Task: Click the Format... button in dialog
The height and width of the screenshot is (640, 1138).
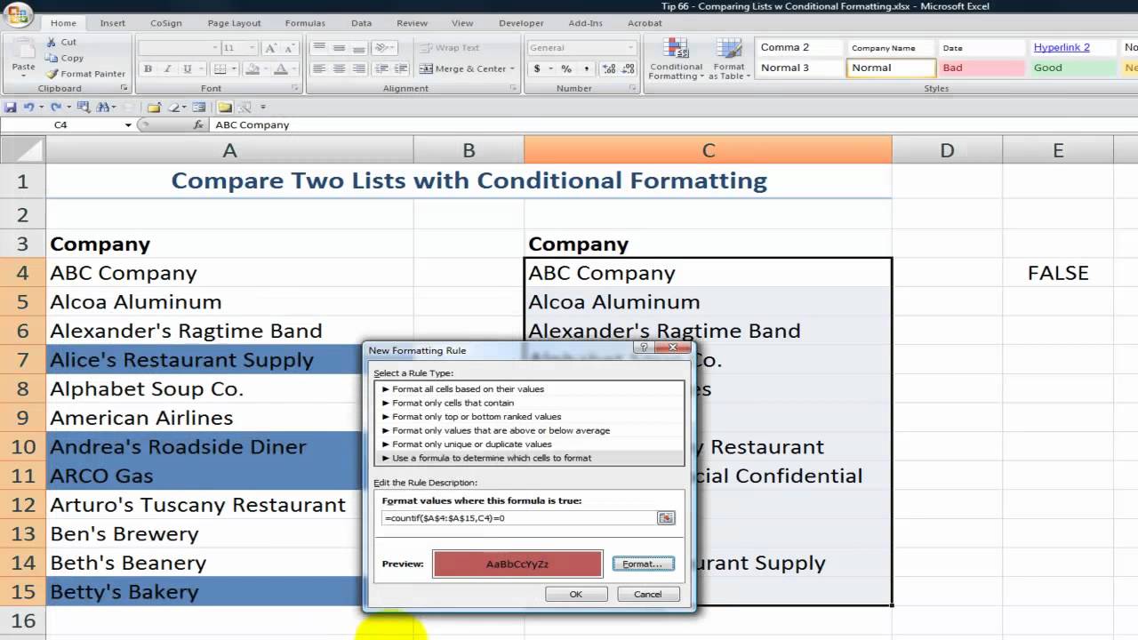Action: [643, 564]
